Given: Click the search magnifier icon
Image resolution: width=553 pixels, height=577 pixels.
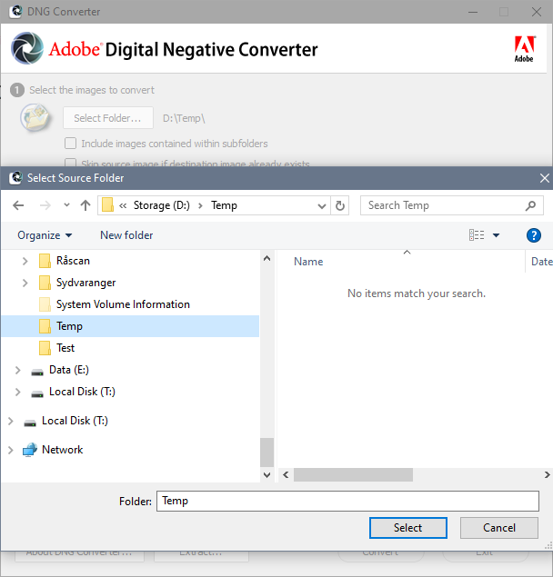Looking at the screenshot, I should pyautogui.click(x=530, y=205).
